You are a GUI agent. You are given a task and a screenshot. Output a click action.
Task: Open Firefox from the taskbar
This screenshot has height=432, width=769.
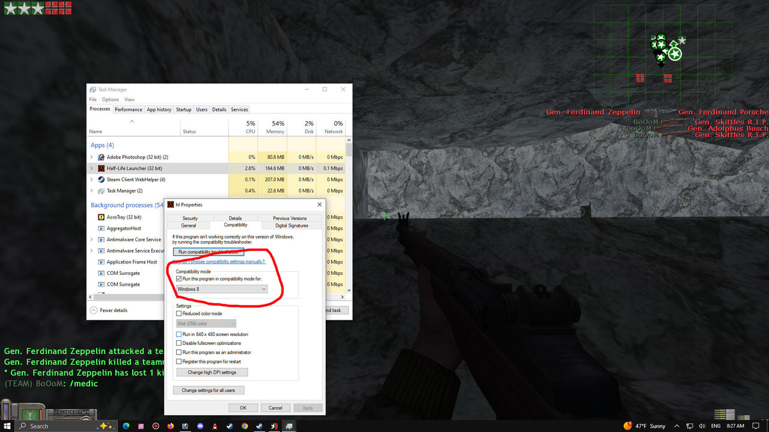tap(171, 426)
